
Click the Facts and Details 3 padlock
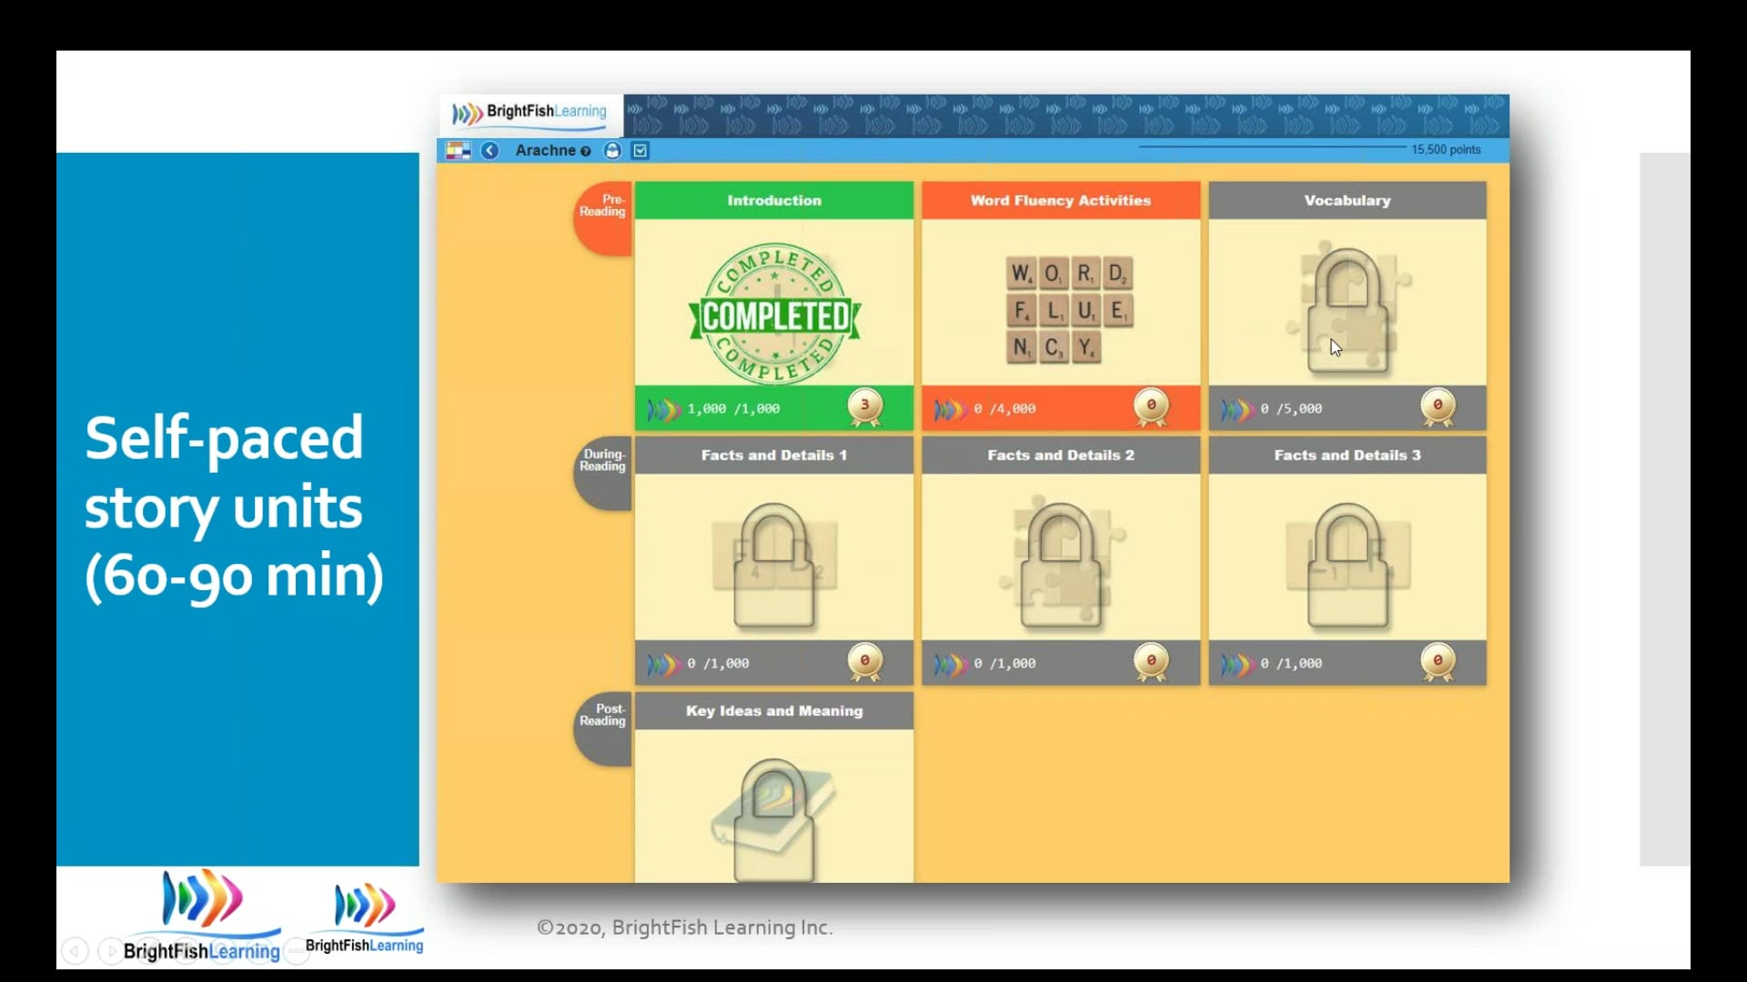[1348, 566]
